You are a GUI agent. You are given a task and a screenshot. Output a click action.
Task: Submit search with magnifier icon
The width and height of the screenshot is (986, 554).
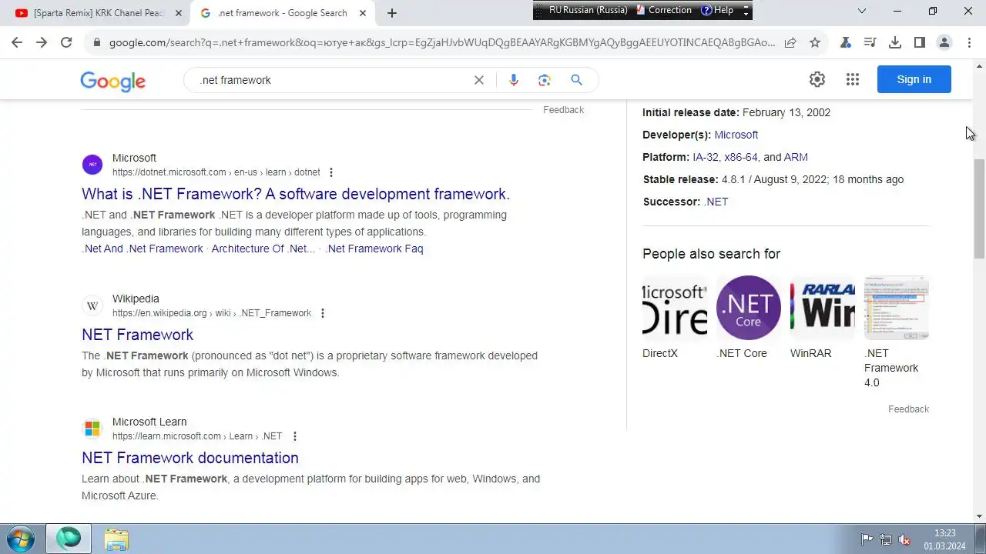click(576, 80)
